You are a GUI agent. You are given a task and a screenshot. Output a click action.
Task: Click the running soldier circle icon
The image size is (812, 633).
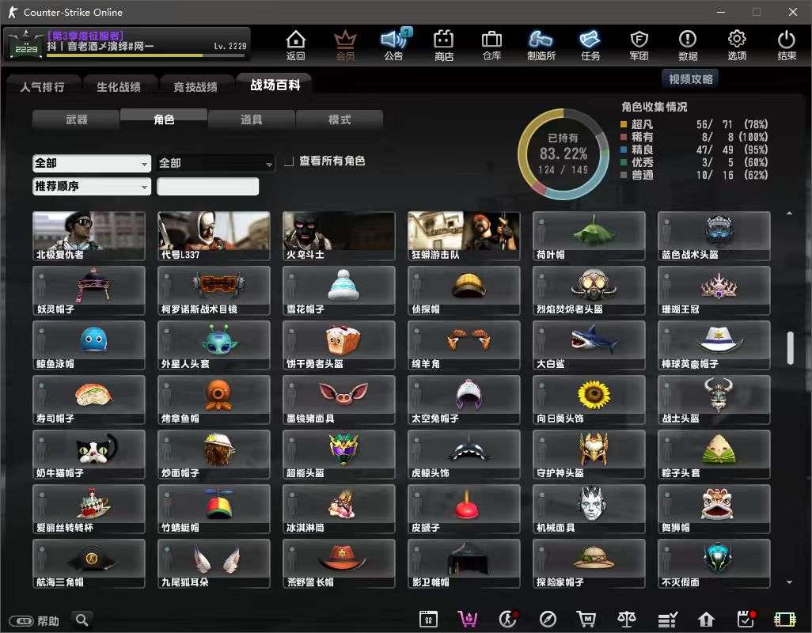pyautogui.click(x=508, y=619)
